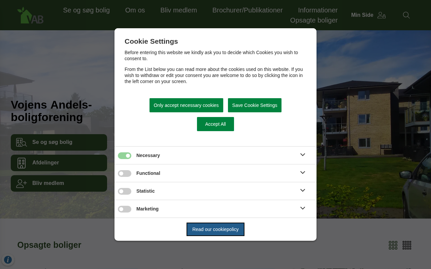431x269 pixels.
Task: Click the Afdelinger hero button
Action: pyautogui.click(x=59, y=163)
